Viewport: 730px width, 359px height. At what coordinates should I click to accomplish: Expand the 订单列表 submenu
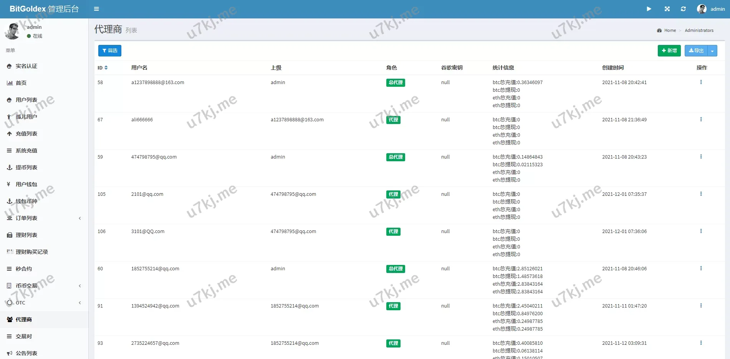26,218
